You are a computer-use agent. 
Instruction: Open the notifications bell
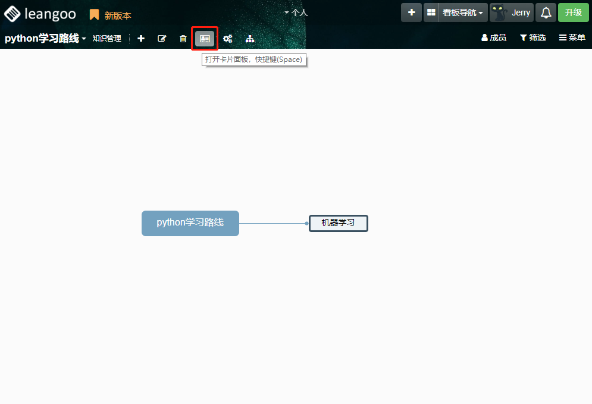tap(546, 12)
